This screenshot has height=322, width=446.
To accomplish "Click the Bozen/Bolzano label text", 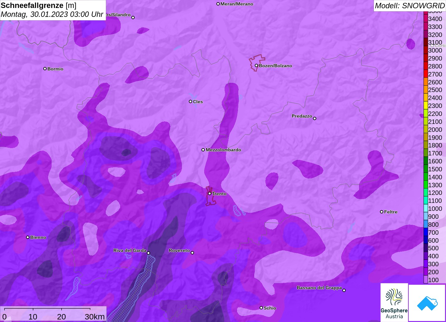I will [276, 66].
